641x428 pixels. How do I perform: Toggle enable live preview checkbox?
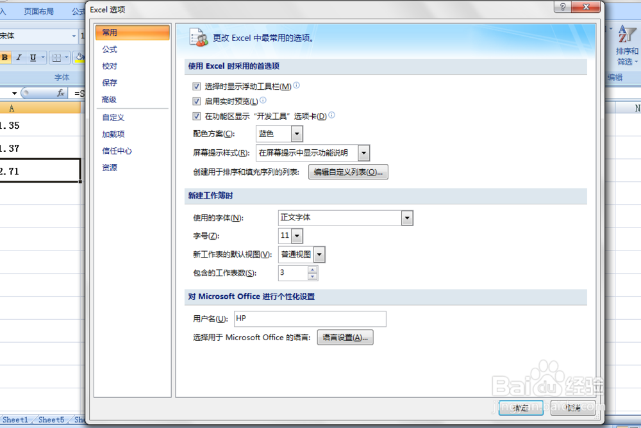[196, 101]
